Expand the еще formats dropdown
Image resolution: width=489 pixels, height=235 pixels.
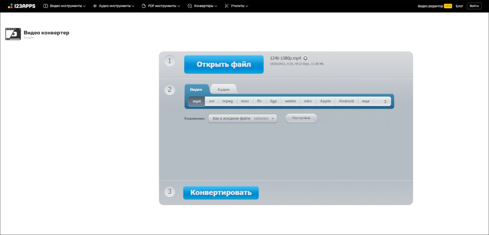tap(374, 101)
